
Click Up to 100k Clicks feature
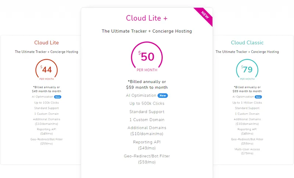point(47,103)
